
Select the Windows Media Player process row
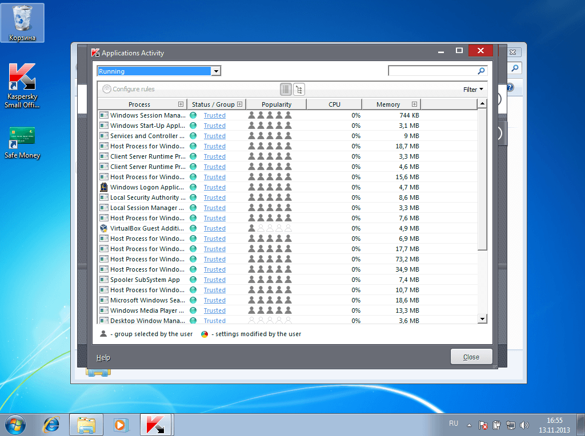pyautogui.click(x=288, y=310)
